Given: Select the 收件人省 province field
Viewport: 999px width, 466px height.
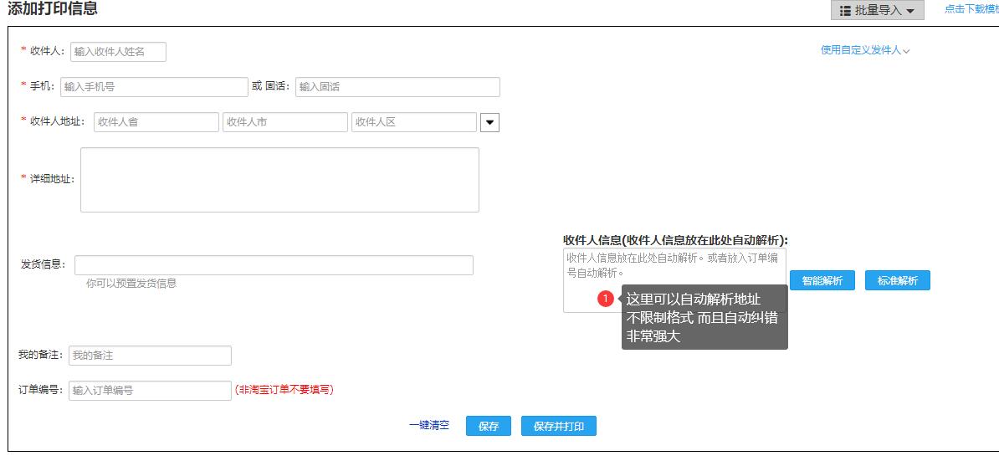Looking at the screenshot, I should (156, 122).
